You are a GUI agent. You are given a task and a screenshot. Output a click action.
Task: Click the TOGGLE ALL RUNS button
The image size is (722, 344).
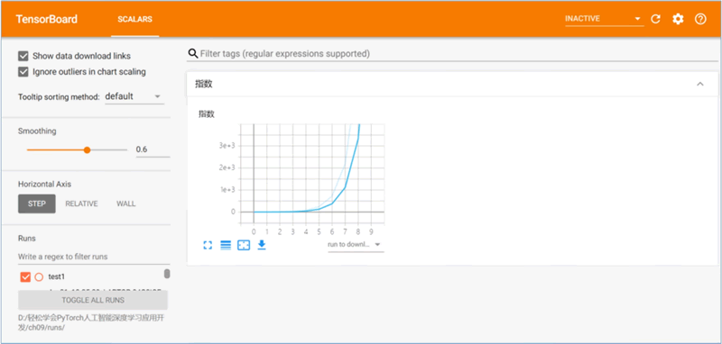(x=93, y=300)
